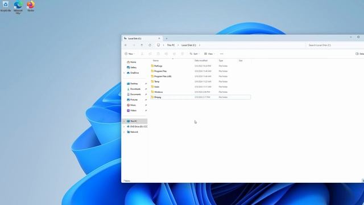Go up one folder level
The height and width of the screenshot is (205, 364).
142,45
